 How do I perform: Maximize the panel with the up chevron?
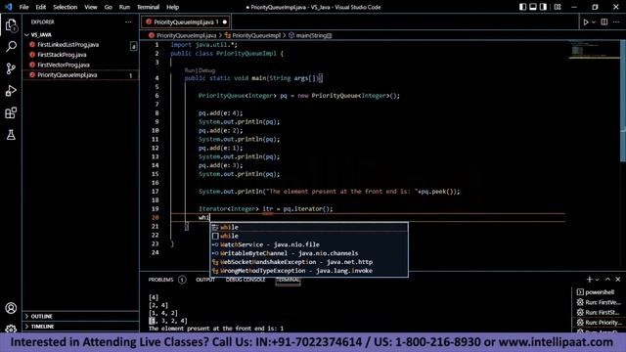pos(607,280)
